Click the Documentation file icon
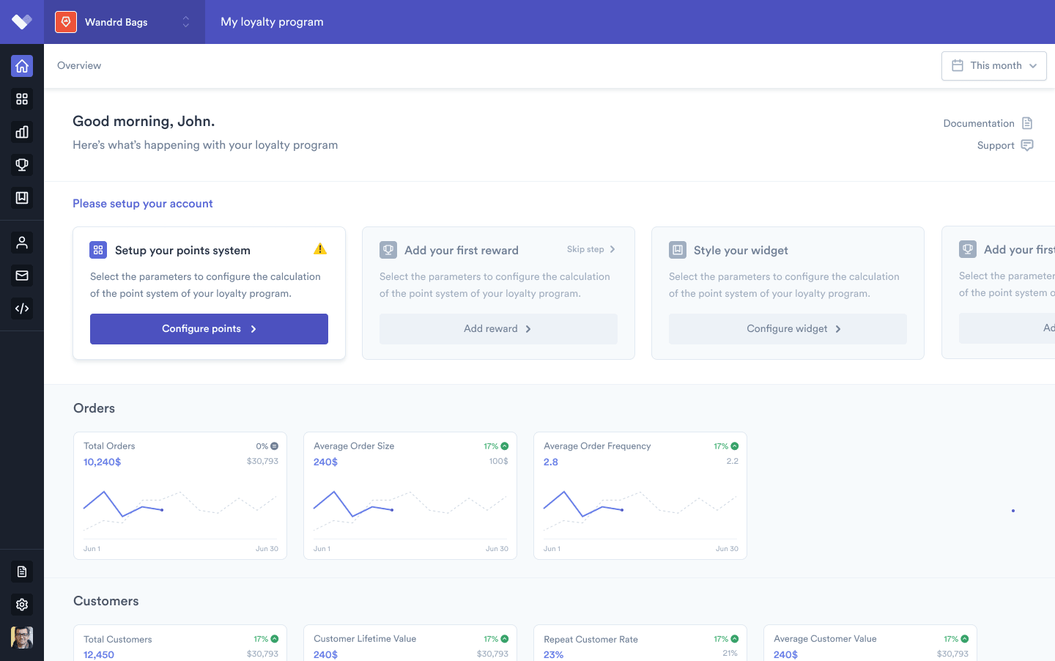This screenshot has width=1055, height=661. pyautogui.click(x=1027, y=123)
